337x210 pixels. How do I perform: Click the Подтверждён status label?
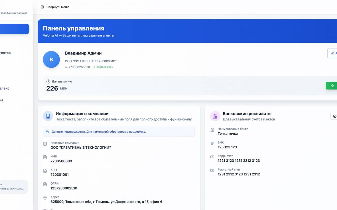point(104,67)
